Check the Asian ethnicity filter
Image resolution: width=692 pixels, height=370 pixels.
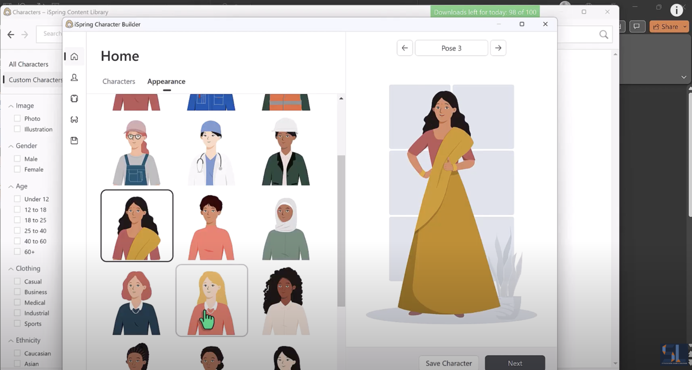pyautogui.click(x=18, y=364)
